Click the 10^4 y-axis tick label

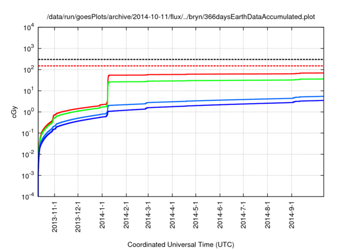coord(28,28)
